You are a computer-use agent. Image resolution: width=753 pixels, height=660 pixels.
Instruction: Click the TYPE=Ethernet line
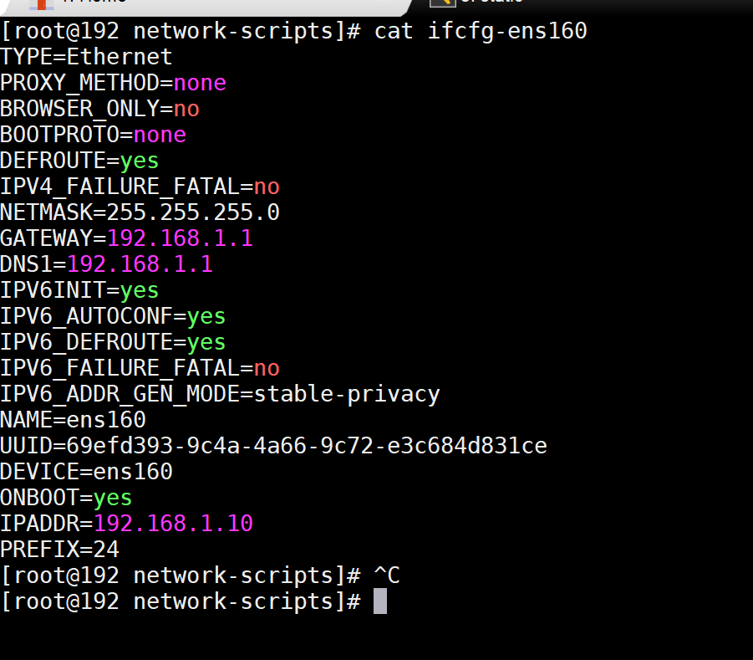pyautogui.click(x=86, y=57)
